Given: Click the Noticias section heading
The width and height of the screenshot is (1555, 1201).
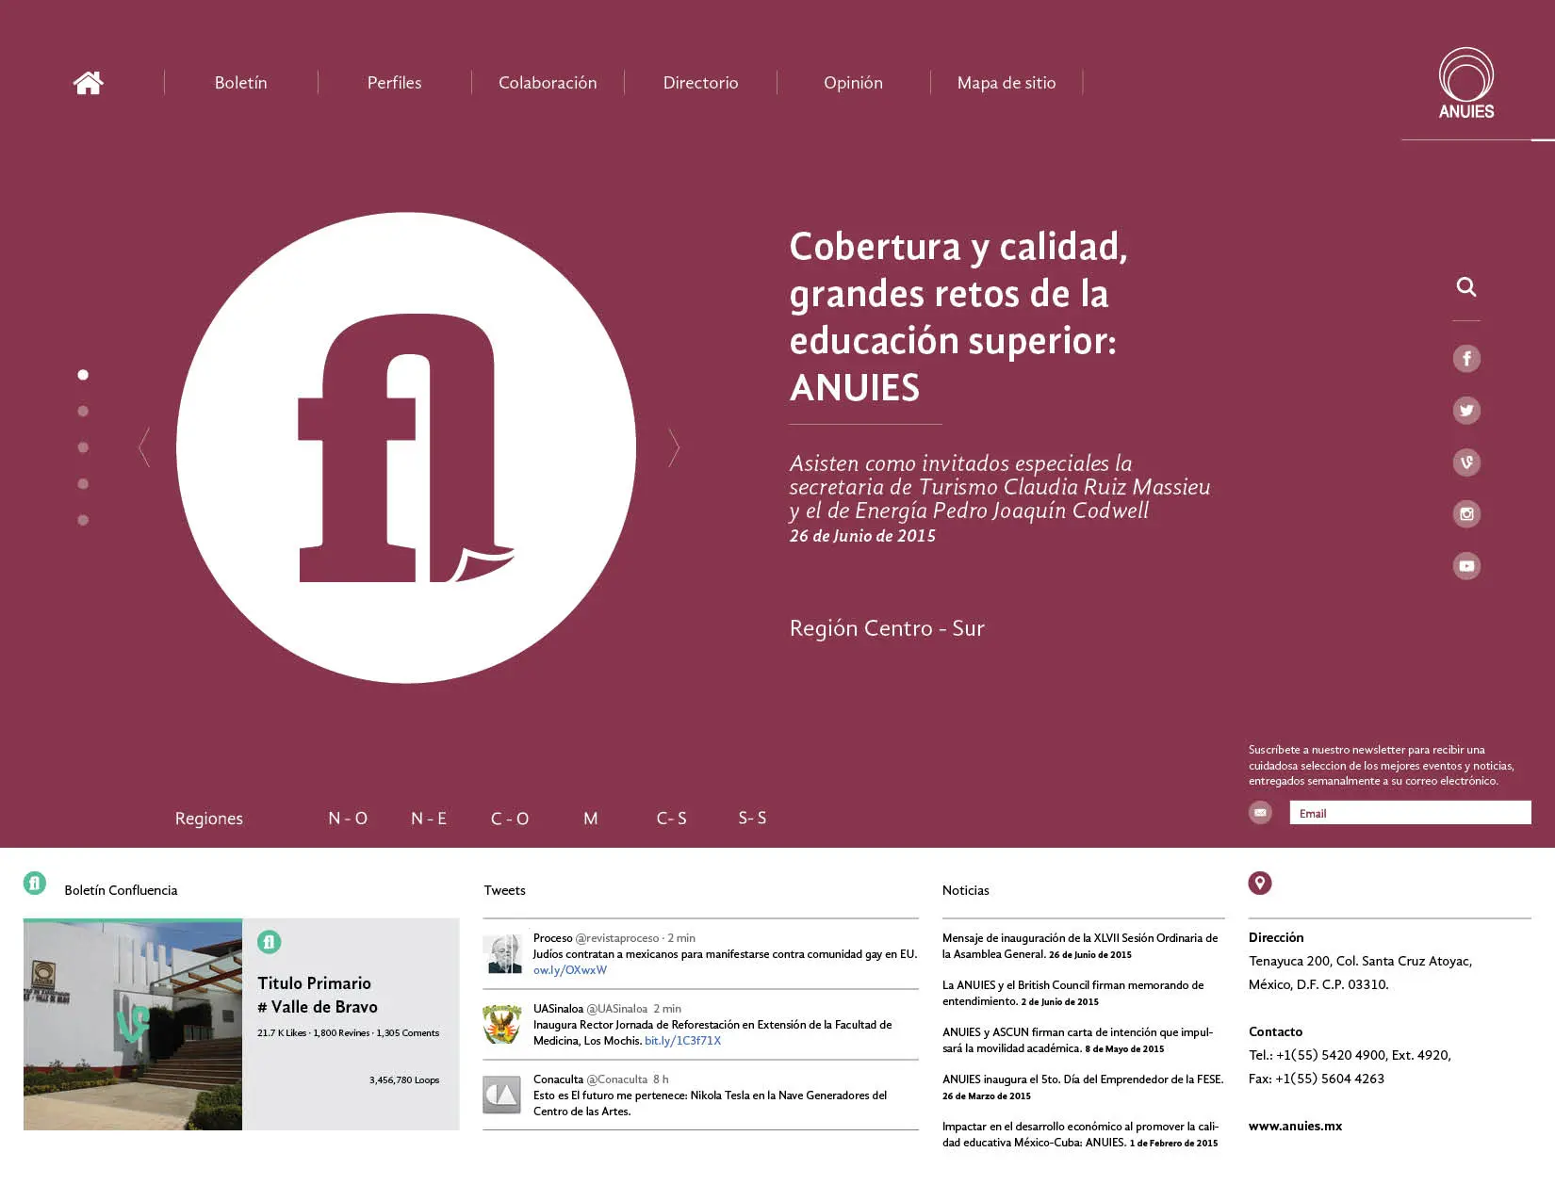Looking at the screenshot, I should tap(966, 890).
